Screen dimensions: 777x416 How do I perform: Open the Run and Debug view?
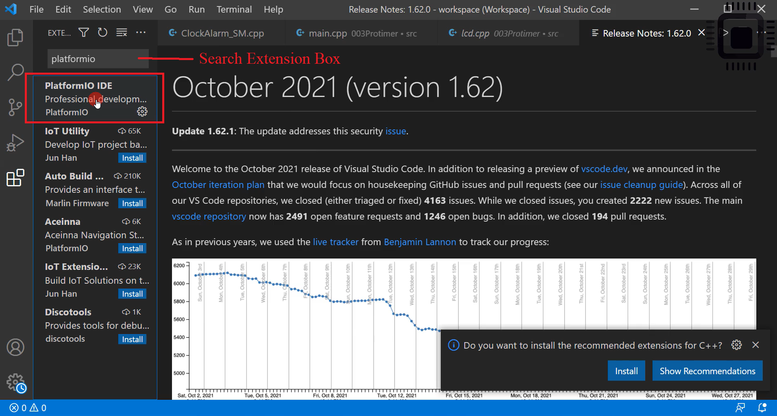click(15, 143)
